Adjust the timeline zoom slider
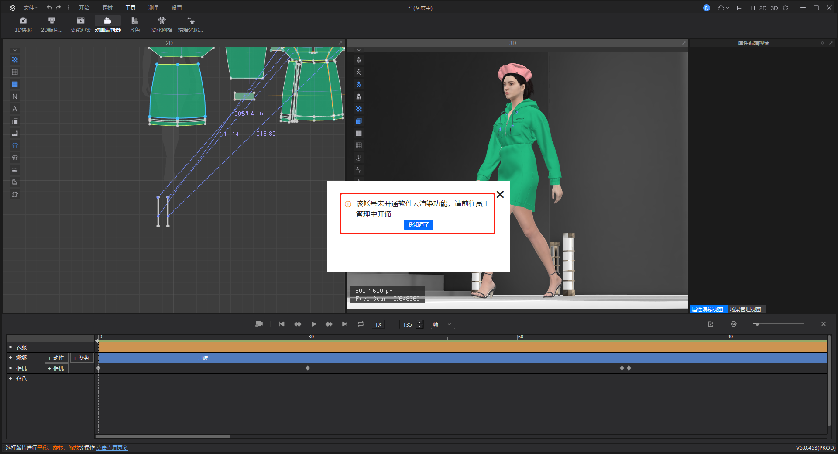 pos(757,324)
